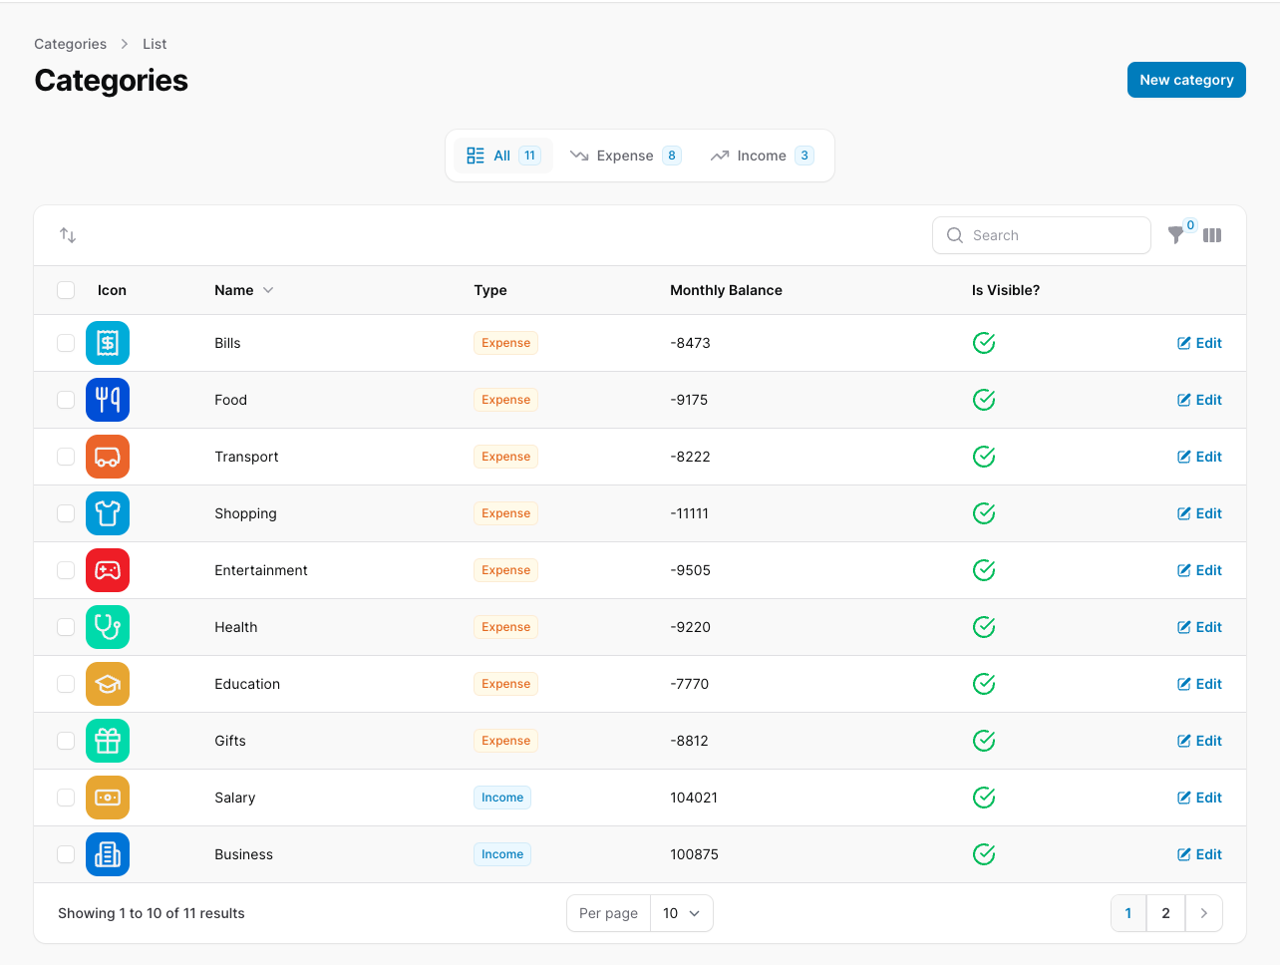Open the Per page dropdown
The height and width of the screenshot is (965, 1280).
(682, 913)
